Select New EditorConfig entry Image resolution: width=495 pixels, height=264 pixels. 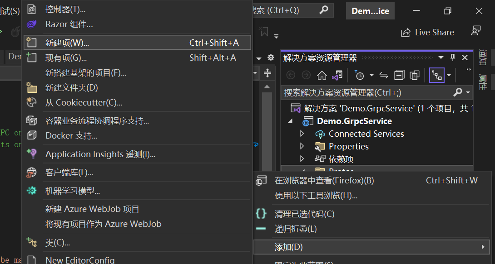(x=137, y=260)
